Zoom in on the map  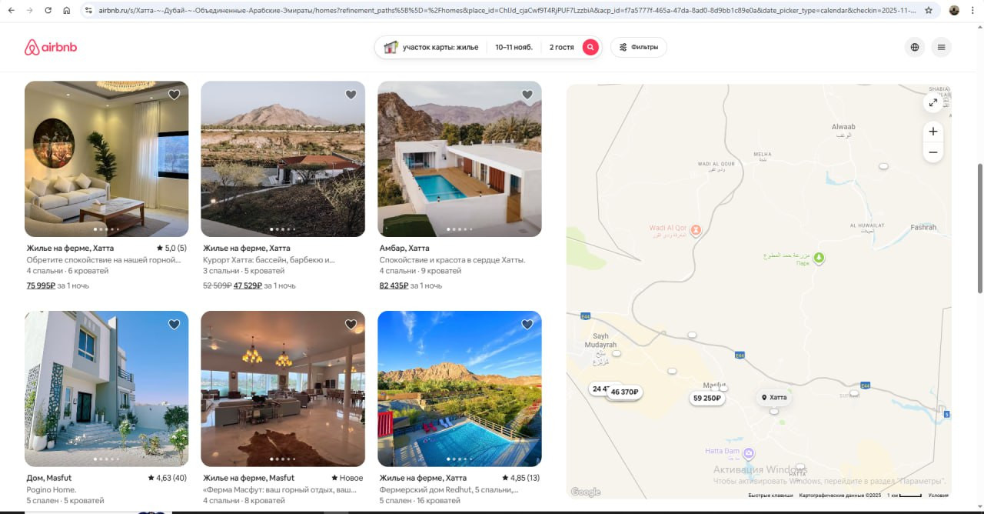tap(932, 132)
